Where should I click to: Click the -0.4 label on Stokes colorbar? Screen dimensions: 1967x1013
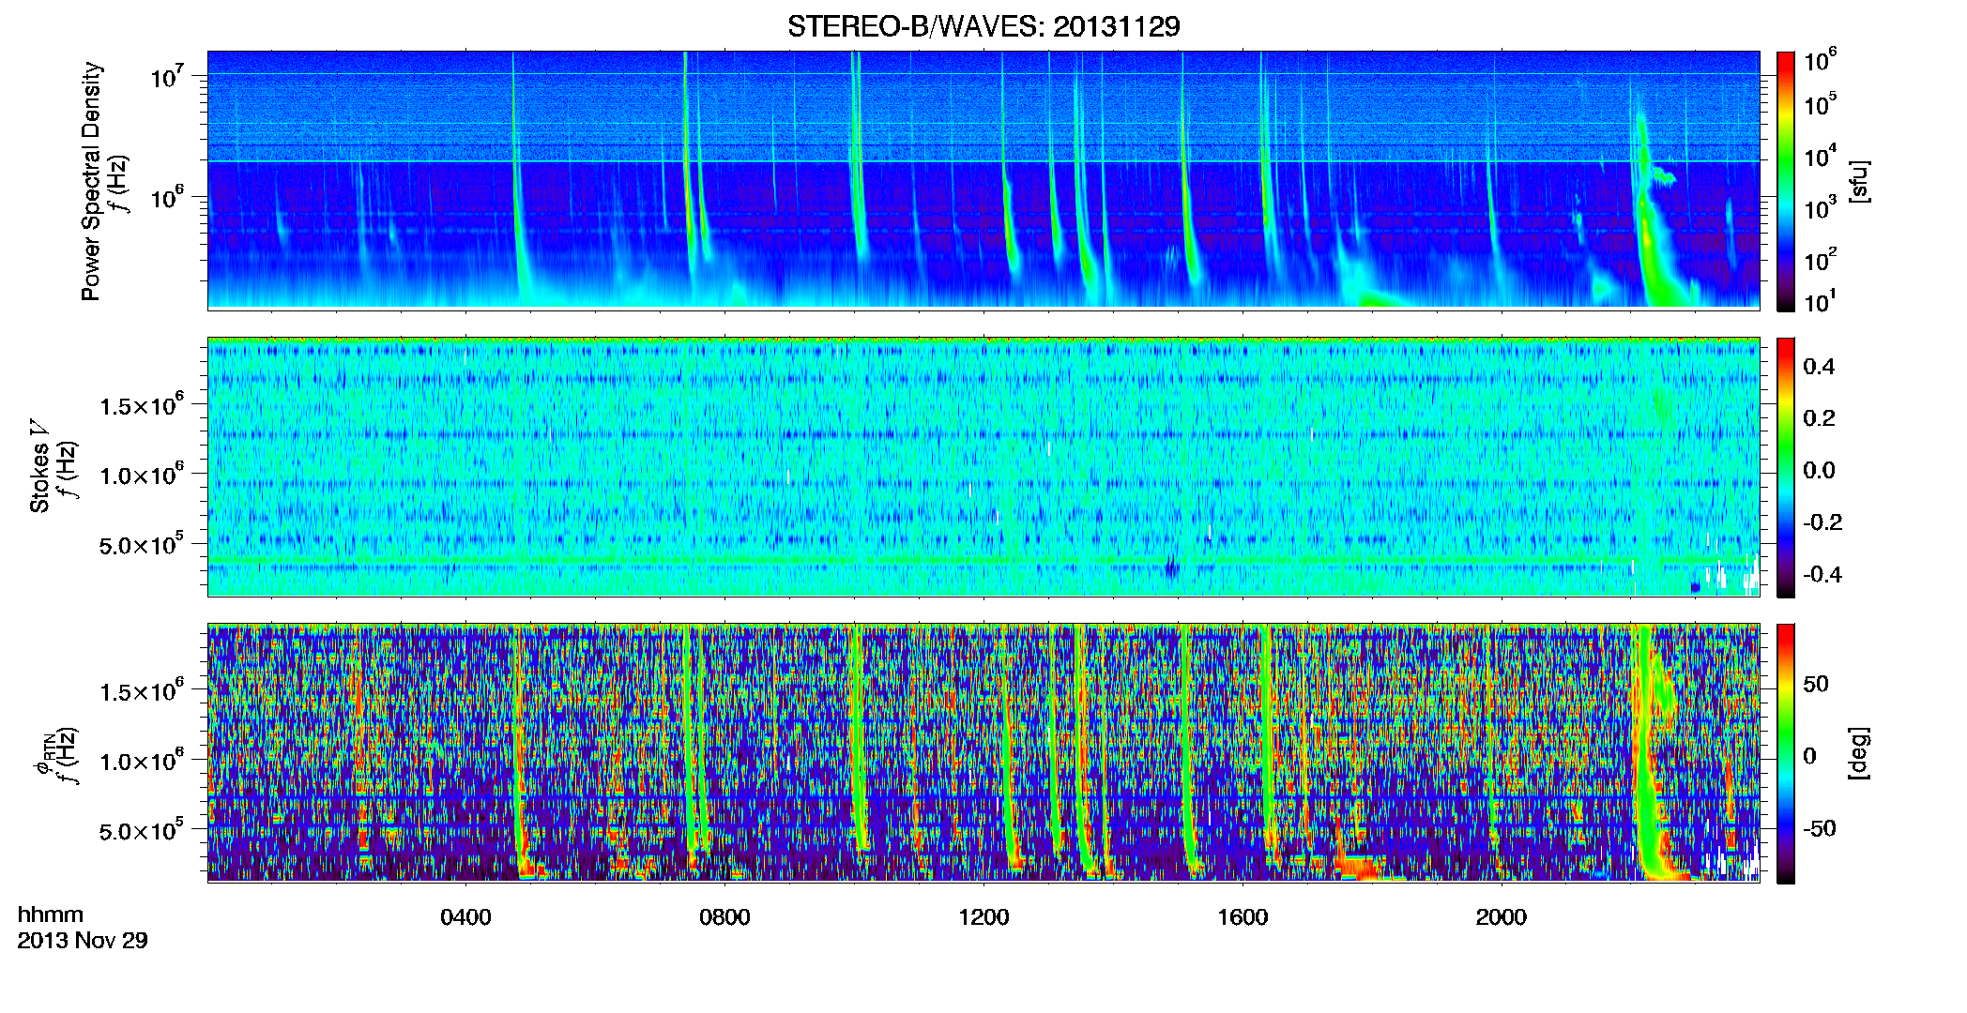pyautogui.click(x=1822, y=574)
